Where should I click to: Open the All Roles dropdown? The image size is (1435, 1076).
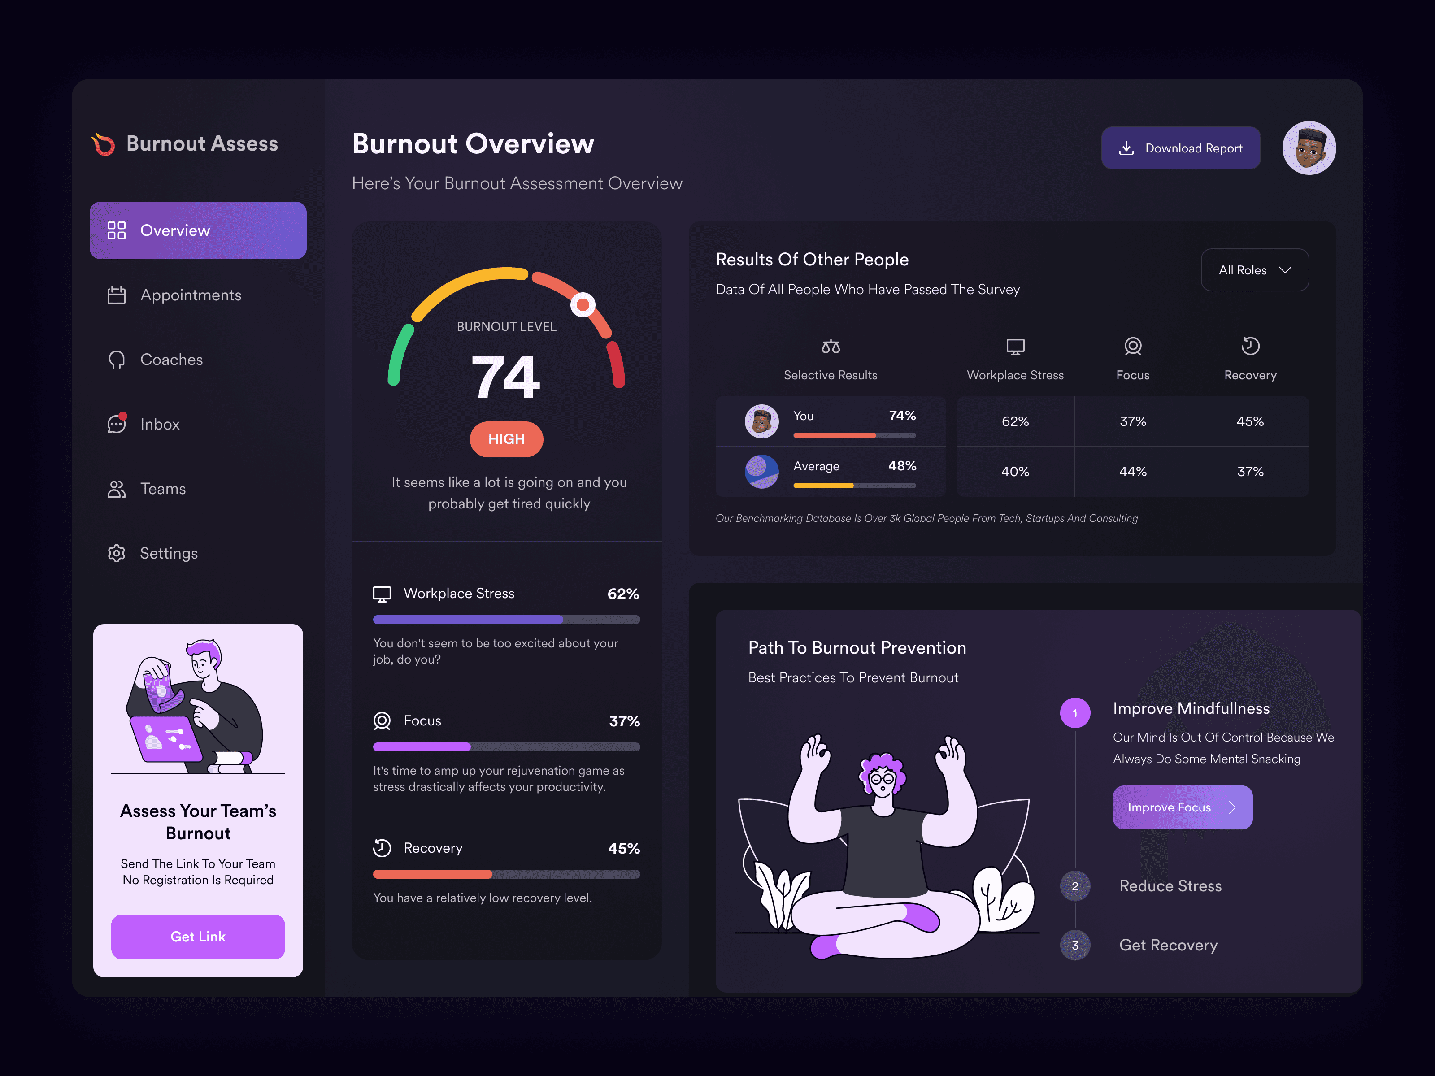[x=1255, y=270]
